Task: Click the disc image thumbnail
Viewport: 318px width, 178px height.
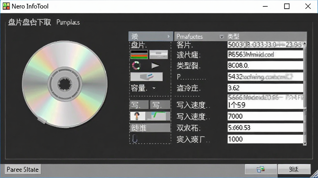Action: [x=65, y=84]
